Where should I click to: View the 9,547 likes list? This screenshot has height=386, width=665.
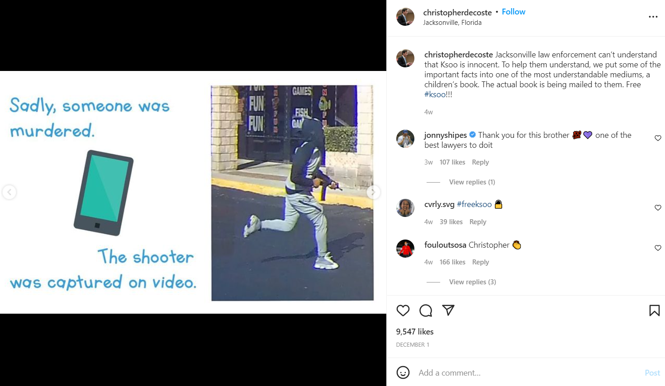415,332
